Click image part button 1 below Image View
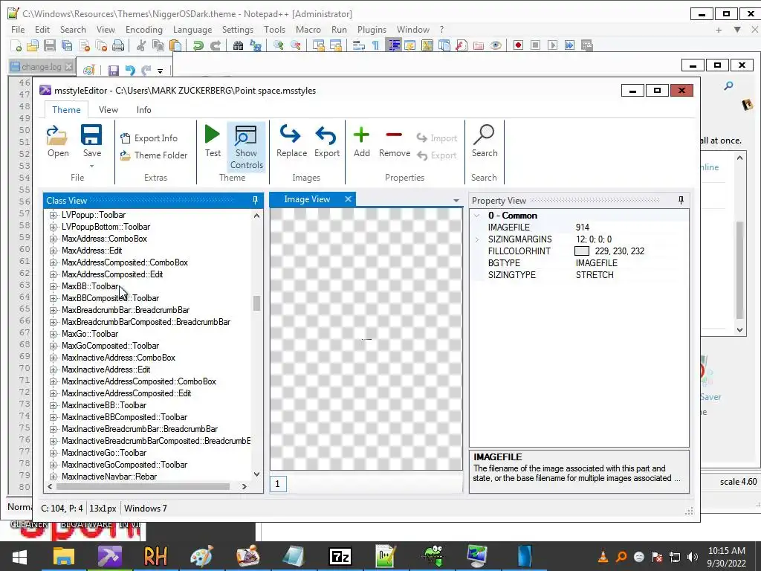 278,483
